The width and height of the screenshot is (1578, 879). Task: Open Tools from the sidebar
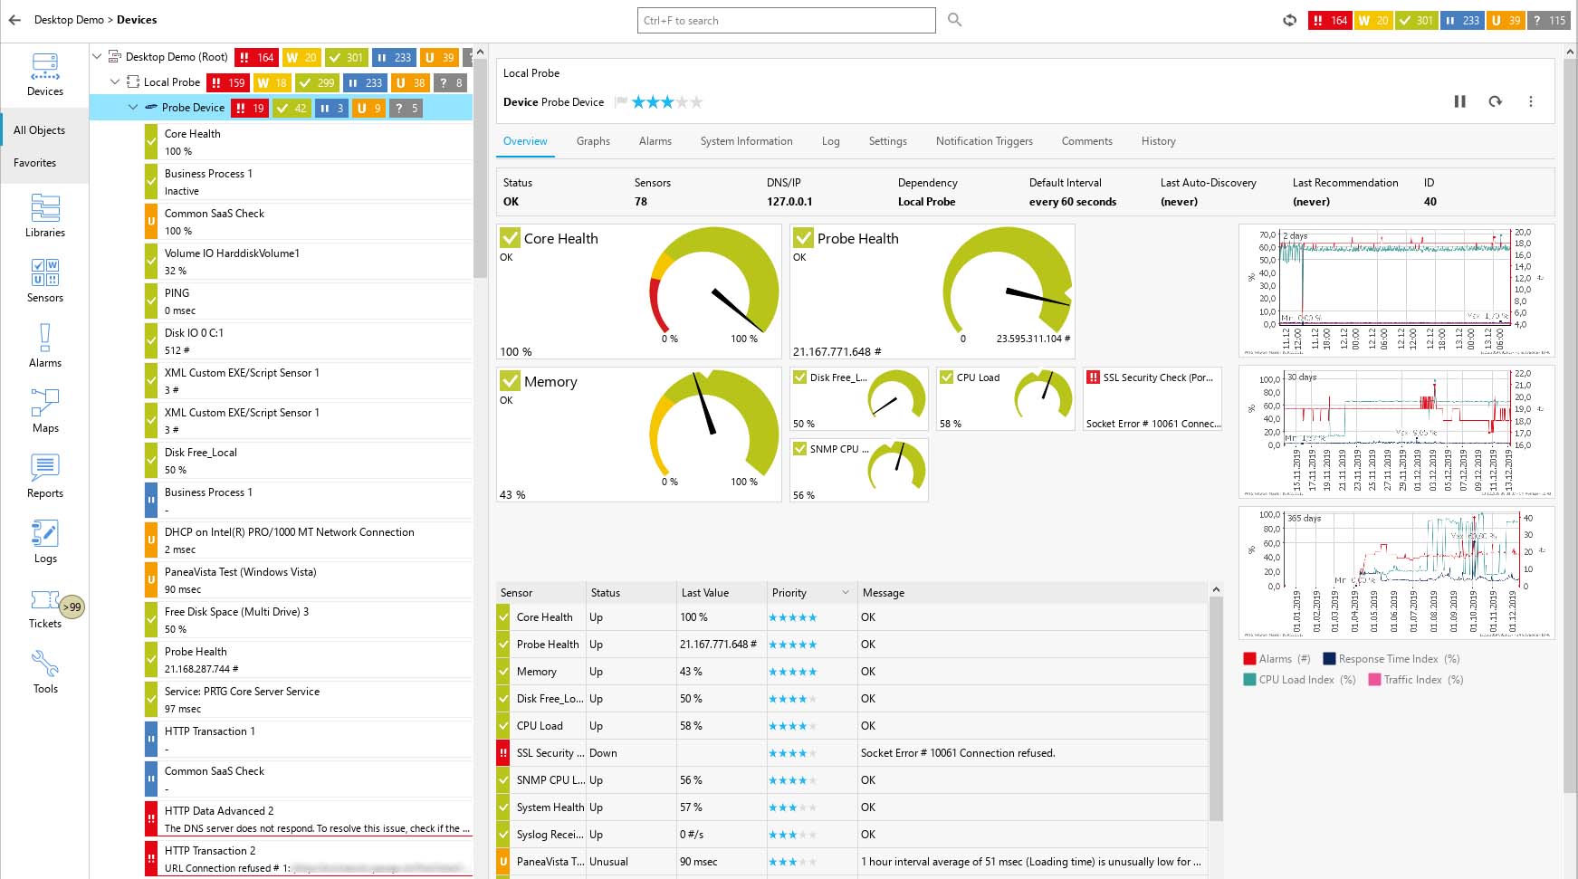(44, 672)
